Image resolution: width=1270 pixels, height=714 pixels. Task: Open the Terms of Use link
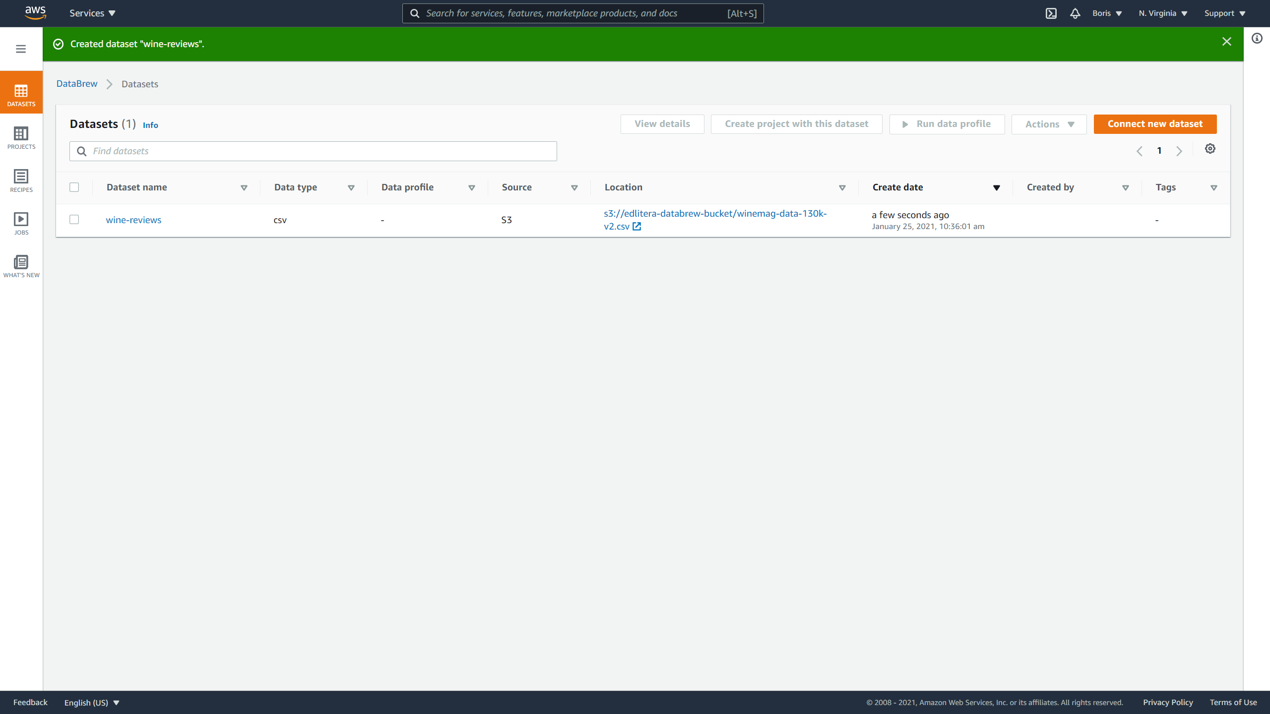point(1233,702)
